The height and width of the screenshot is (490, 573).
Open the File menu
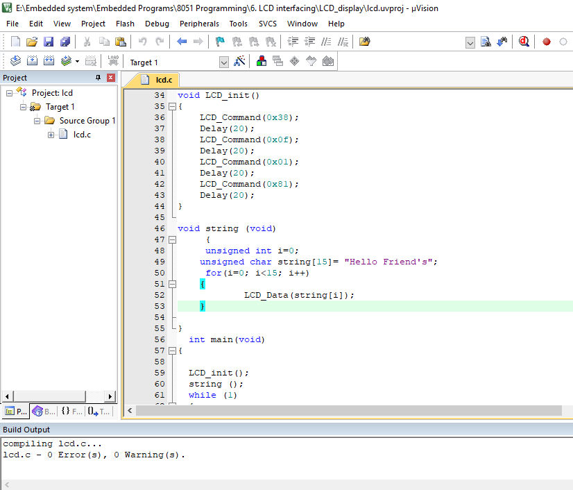click(12, 24)
